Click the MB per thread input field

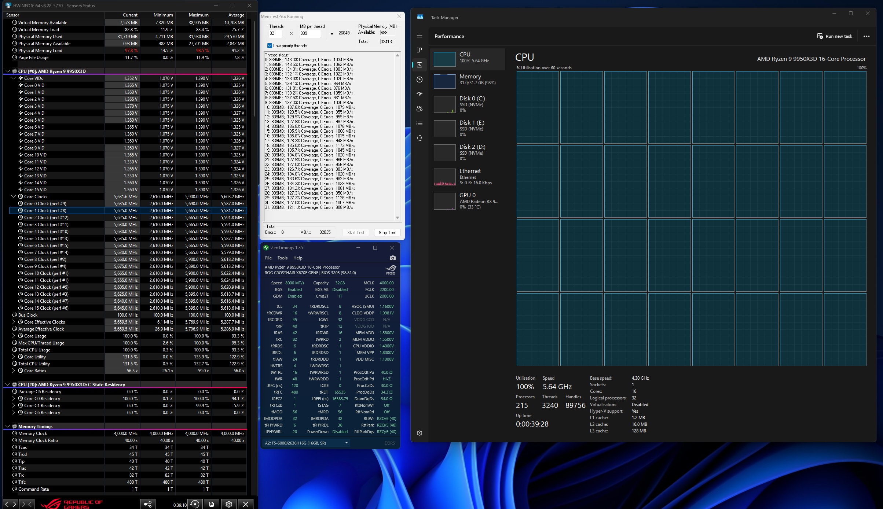point(310,33)
